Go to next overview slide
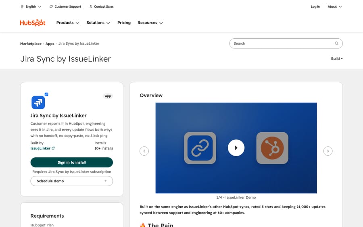This screenshot has width=363, height=227. 328,151
